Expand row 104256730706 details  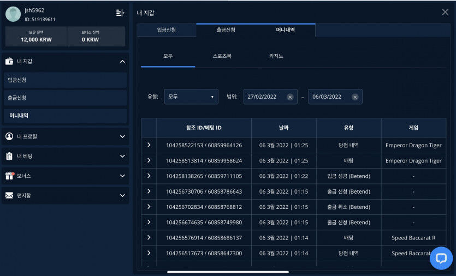[x=149, y=191]
